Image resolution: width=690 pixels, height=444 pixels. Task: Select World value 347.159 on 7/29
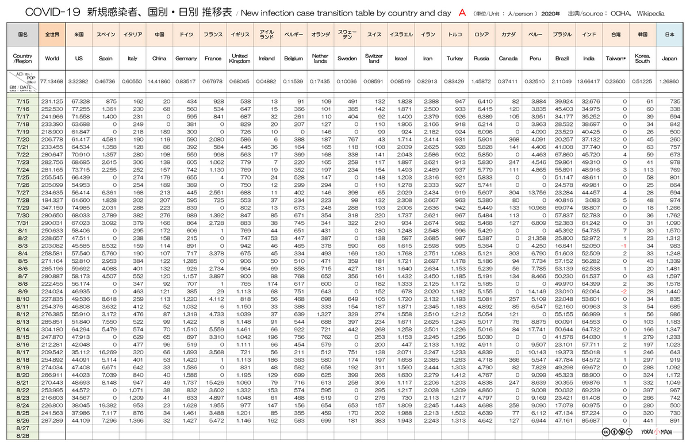coord(52,207)
